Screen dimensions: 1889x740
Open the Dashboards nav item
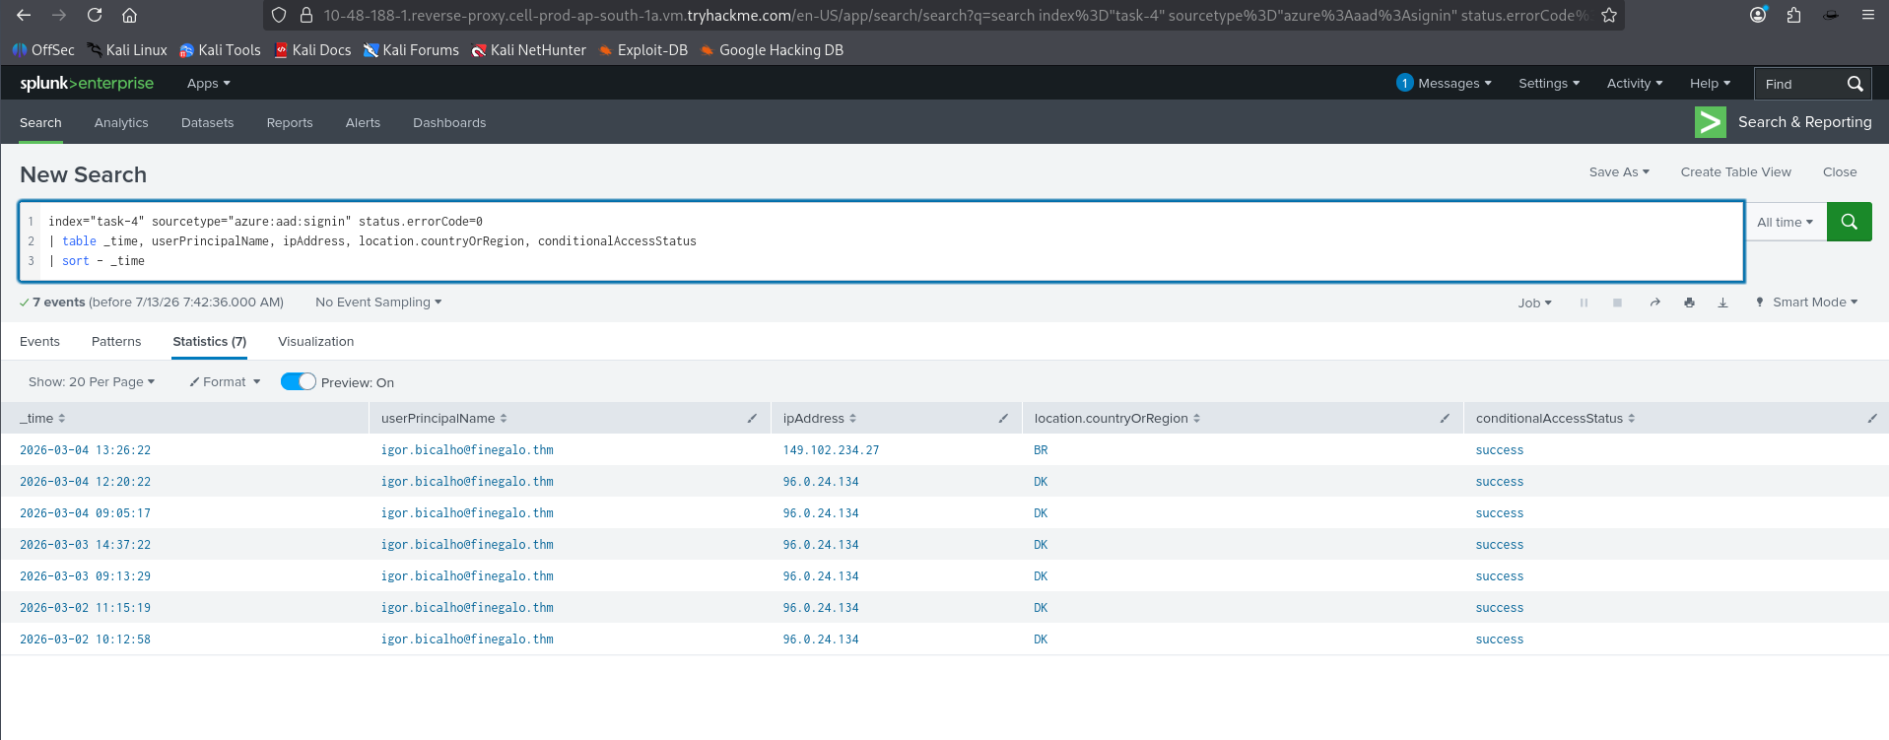coord(449,122)
